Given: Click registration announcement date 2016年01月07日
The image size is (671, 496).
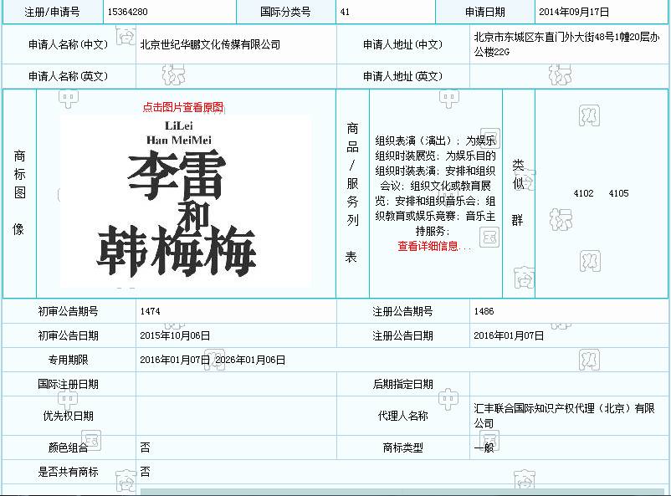Looking at the screenshot, I should (509, 335).
